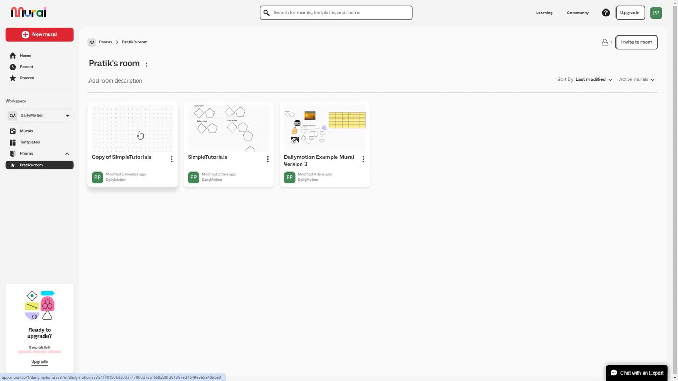Click Rooms breadcrumb link
678x381 pixels.
tap(105, 42)
